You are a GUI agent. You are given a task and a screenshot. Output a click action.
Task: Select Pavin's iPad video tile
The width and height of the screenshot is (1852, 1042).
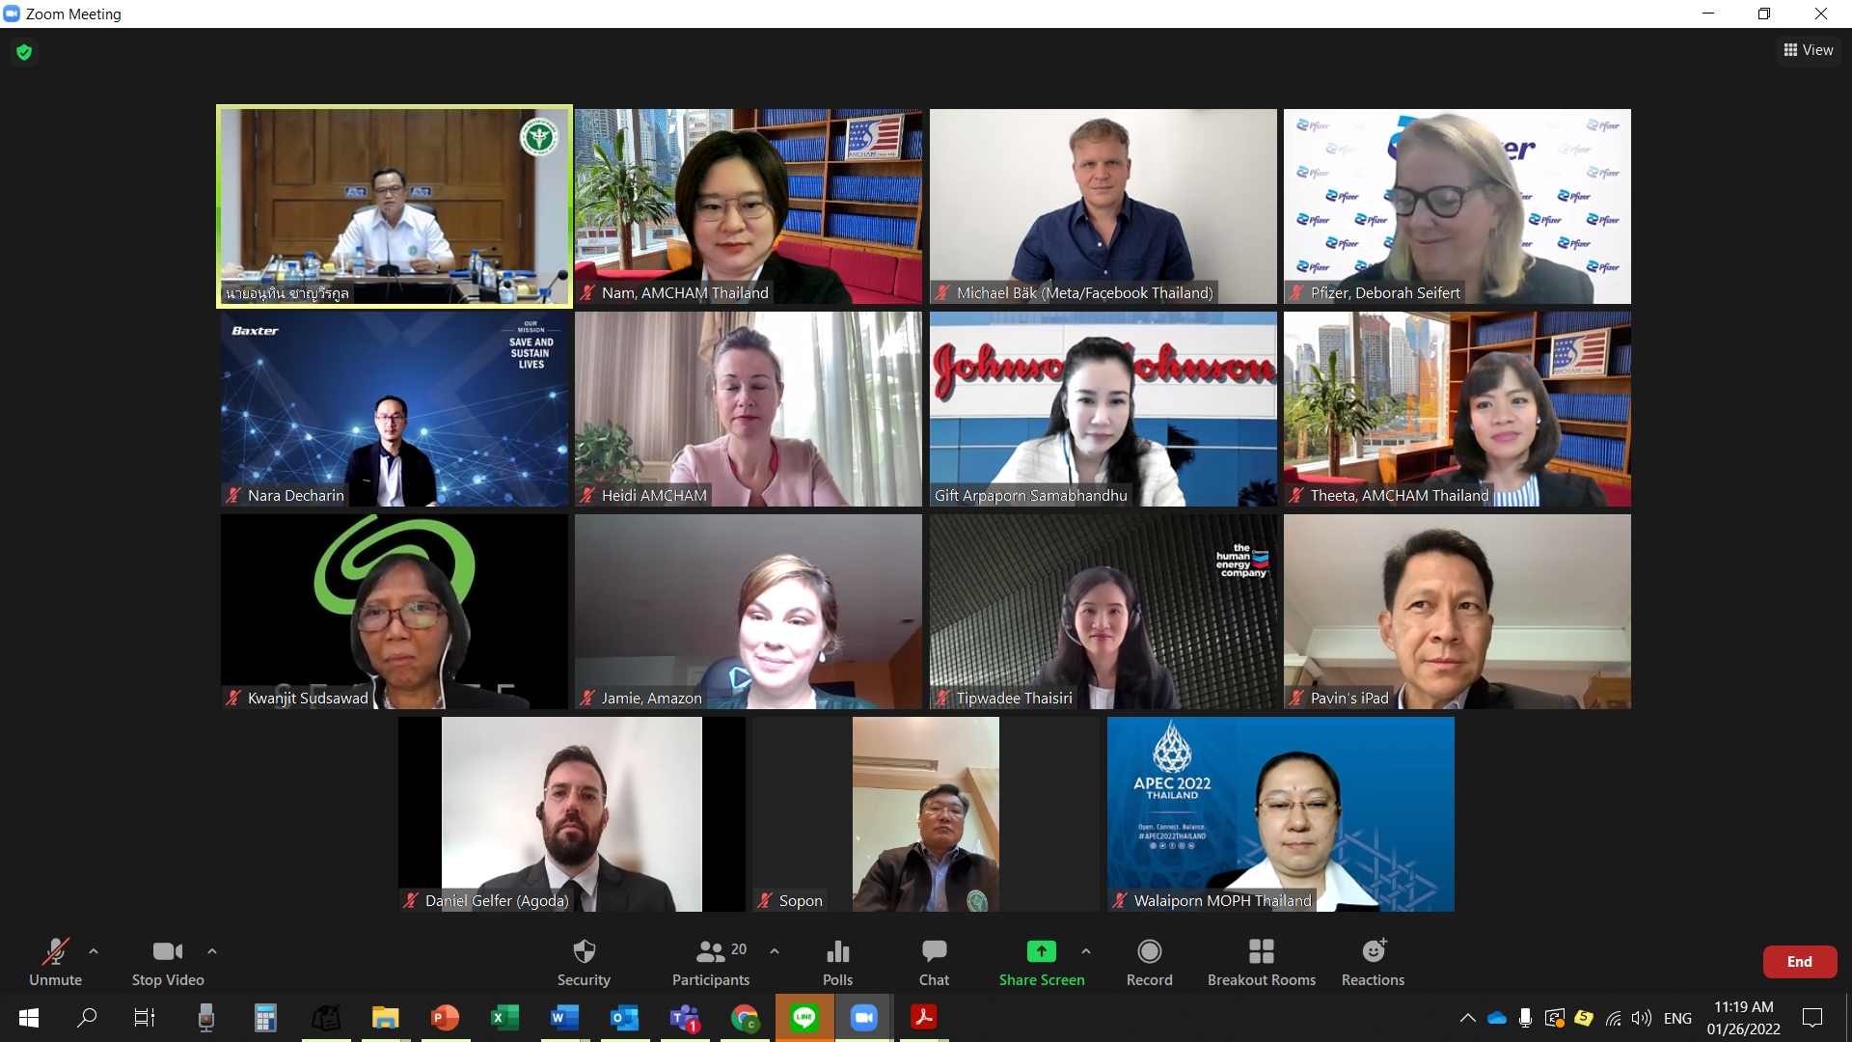click(1457, 612)
